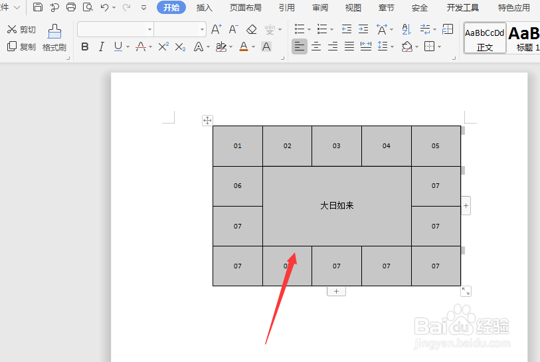
Task: Switch to 插入 (Insert) tab
Action: [x=204, y=7]
